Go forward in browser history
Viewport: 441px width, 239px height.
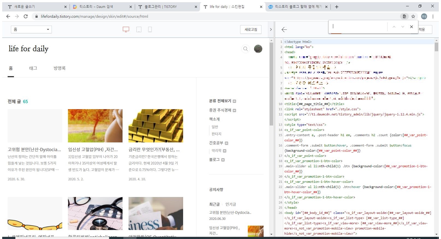click(17, 16)
